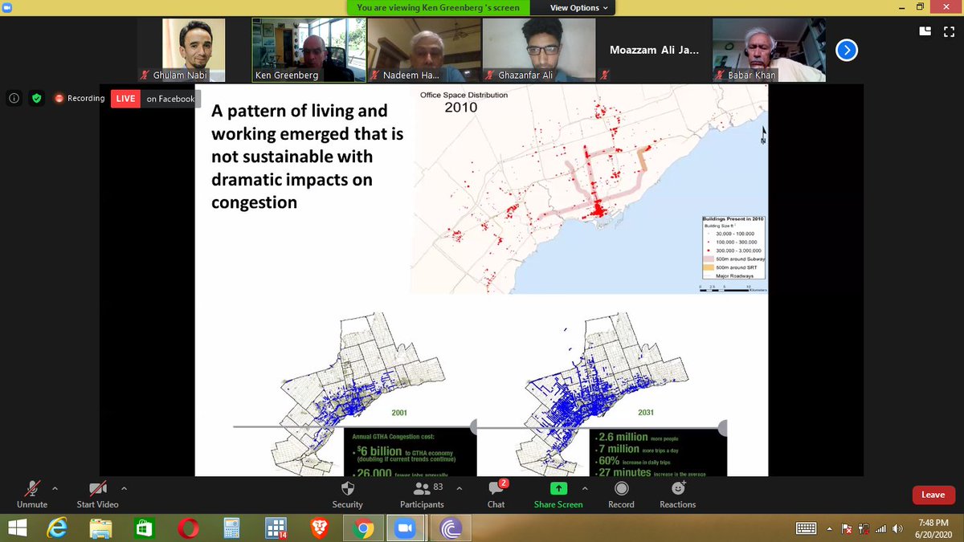
Task: Select Moazzam Ali Ja... participant tile
Action: pyautogui.click(x=654, y=50)
